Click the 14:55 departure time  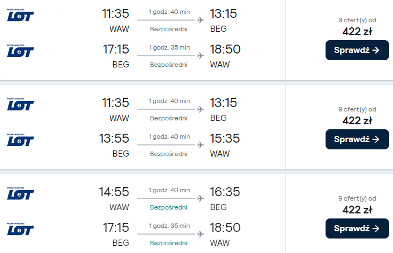114,192
